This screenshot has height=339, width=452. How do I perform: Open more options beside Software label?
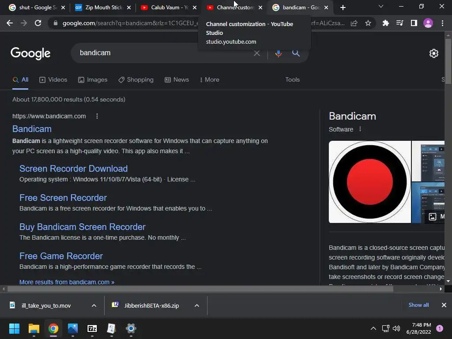pos(360,129)
